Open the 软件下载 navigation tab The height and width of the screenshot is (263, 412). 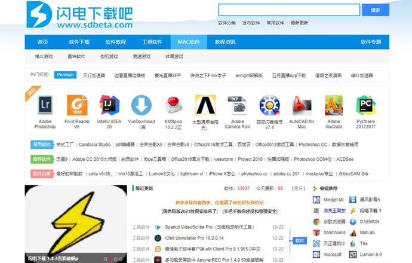(x=79, y=42)
